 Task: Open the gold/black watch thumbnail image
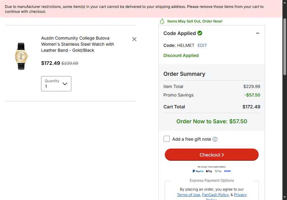tap(21, 56)
